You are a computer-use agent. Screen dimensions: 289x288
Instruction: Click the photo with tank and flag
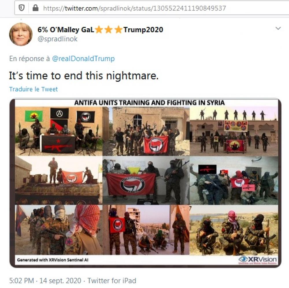59,180
